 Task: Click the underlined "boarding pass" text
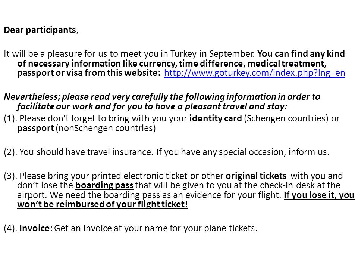(104, 185)
